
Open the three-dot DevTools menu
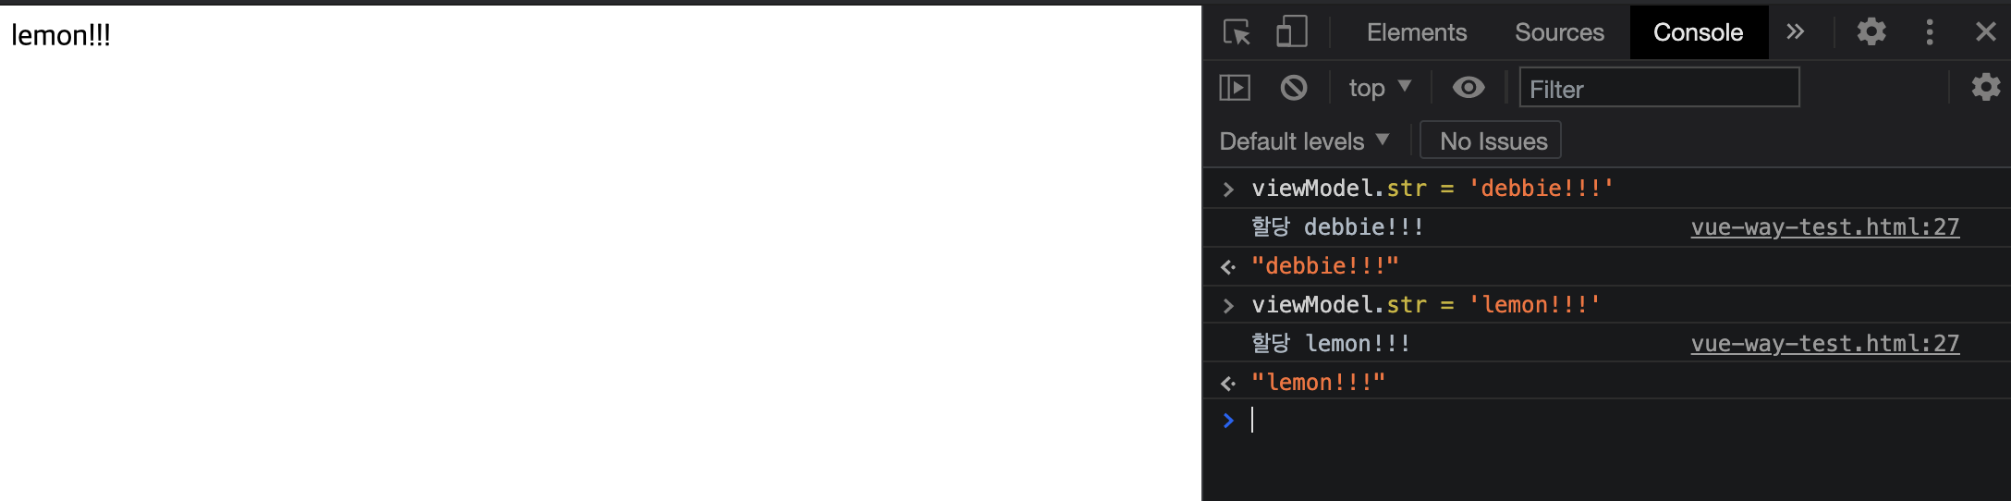click(x=1930, y=32)
